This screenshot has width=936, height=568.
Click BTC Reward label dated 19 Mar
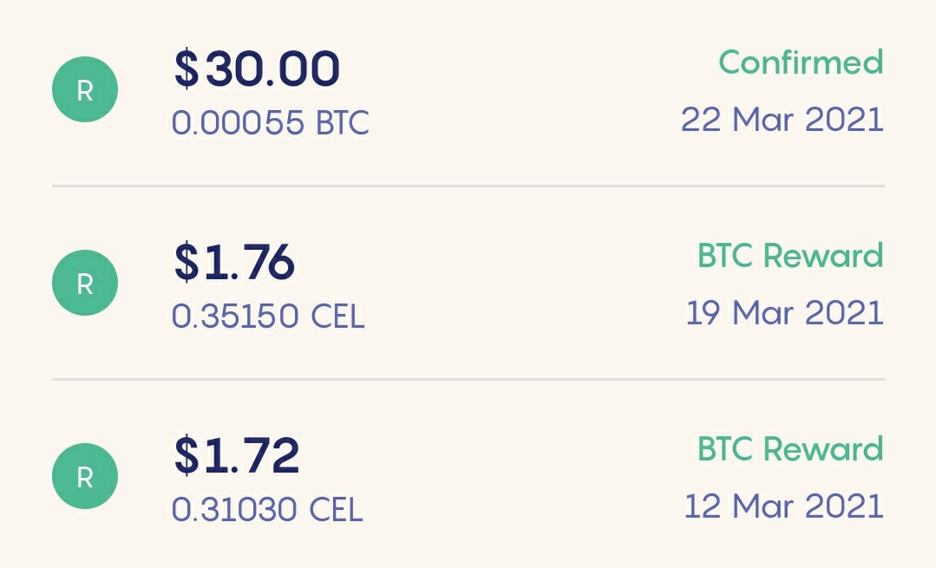[791, 255]
